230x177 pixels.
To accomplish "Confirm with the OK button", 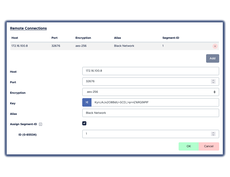I will click(189, 146).
